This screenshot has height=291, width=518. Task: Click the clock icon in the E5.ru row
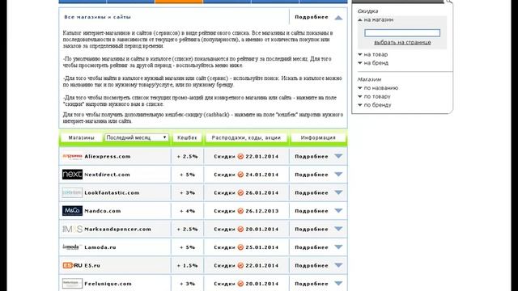click(x=240, y=265)
